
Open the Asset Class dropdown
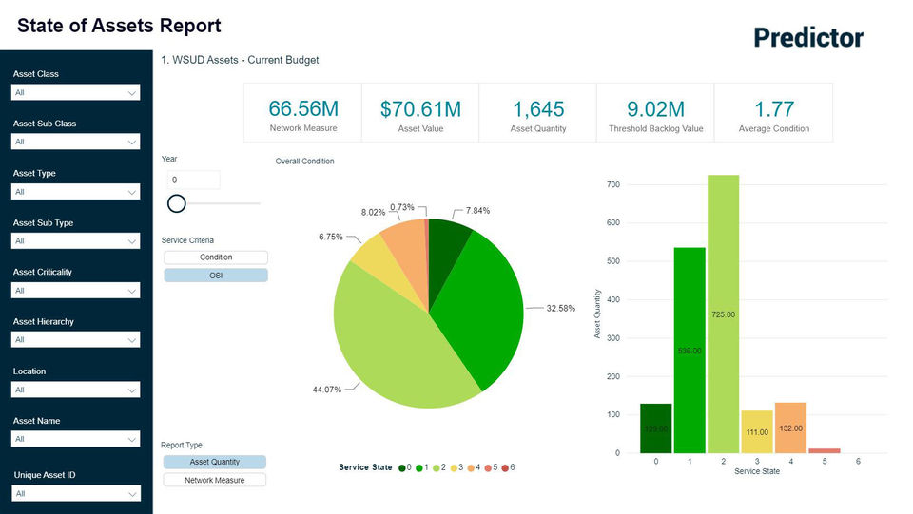(x=76, y=92)
